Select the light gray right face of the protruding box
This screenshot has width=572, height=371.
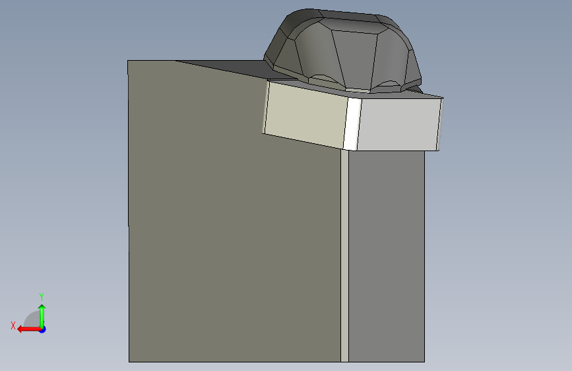tap(399, 124)
